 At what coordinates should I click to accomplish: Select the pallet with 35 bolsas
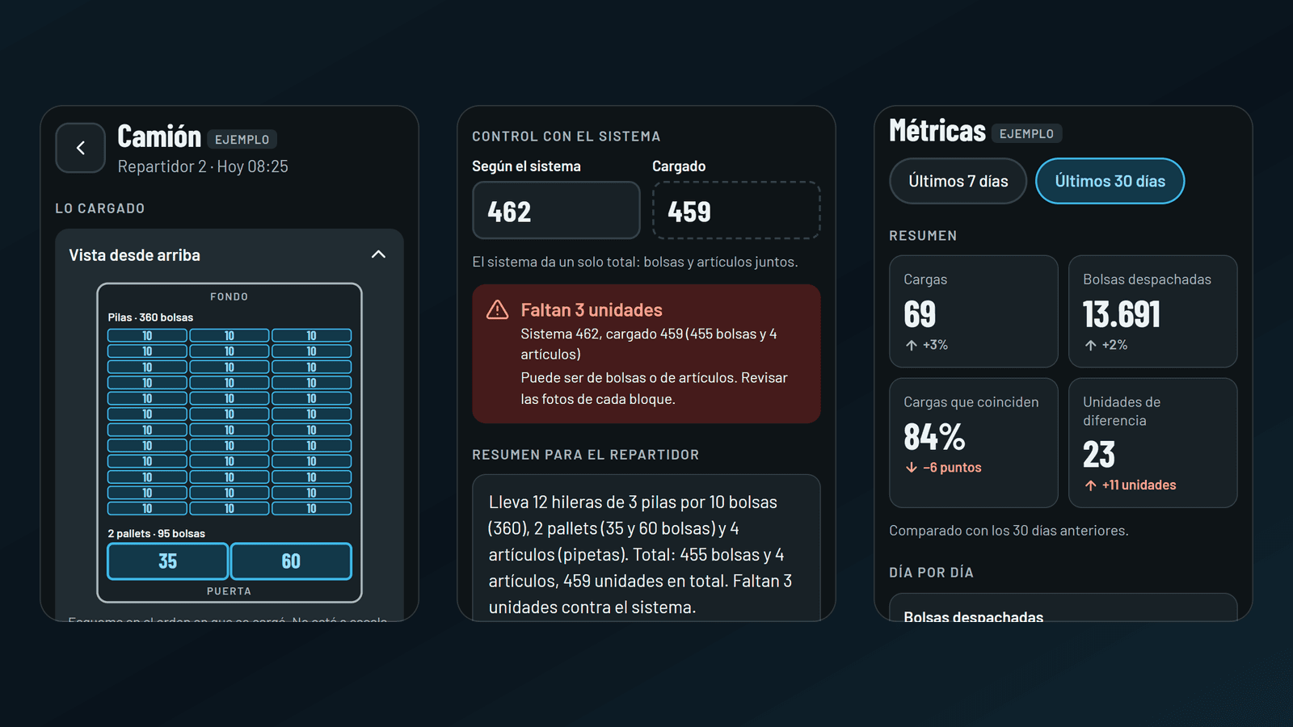[x=168, y=561]
